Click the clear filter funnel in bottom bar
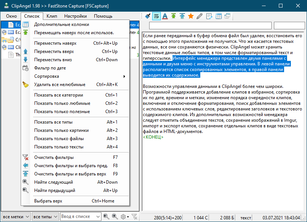Screen dimensions: 307x222 pyautogui.click(x=135, y=216)
